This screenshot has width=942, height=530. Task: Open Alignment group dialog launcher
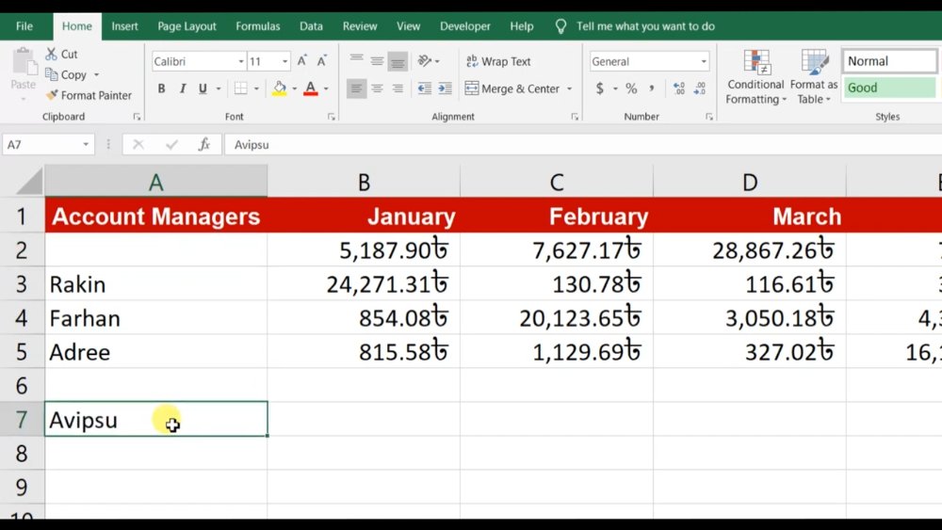pyautogui.click(x=575, y=117)
